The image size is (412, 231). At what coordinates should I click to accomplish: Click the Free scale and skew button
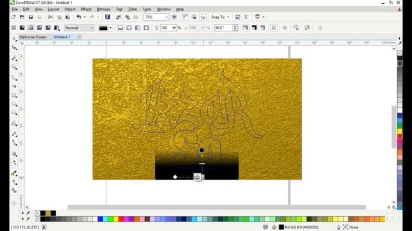click(x=274, y=28)
